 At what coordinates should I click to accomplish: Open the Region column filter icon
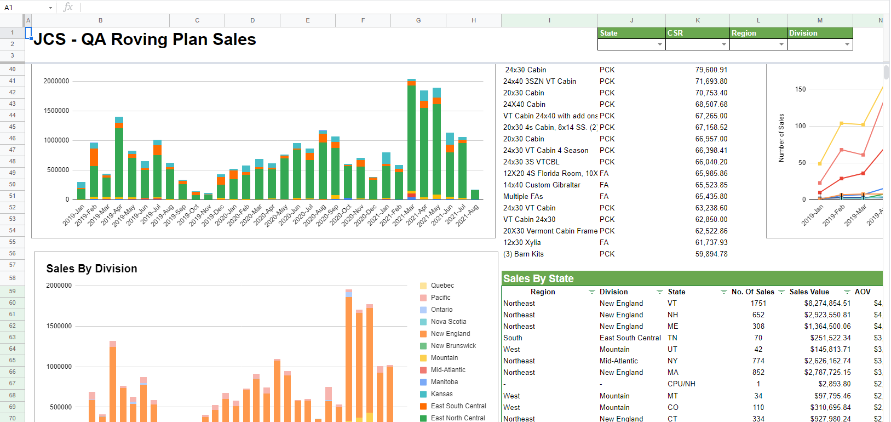(x=591, y=292)
